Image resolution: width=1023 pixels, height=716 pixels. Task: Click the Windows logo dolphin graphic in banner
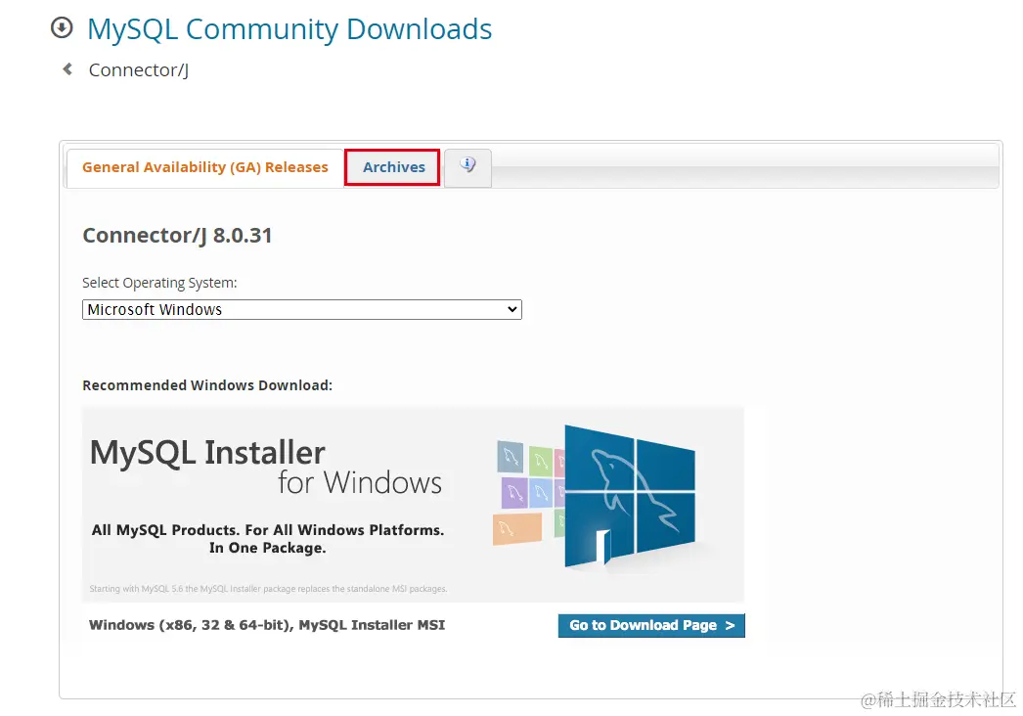[630, 496]
